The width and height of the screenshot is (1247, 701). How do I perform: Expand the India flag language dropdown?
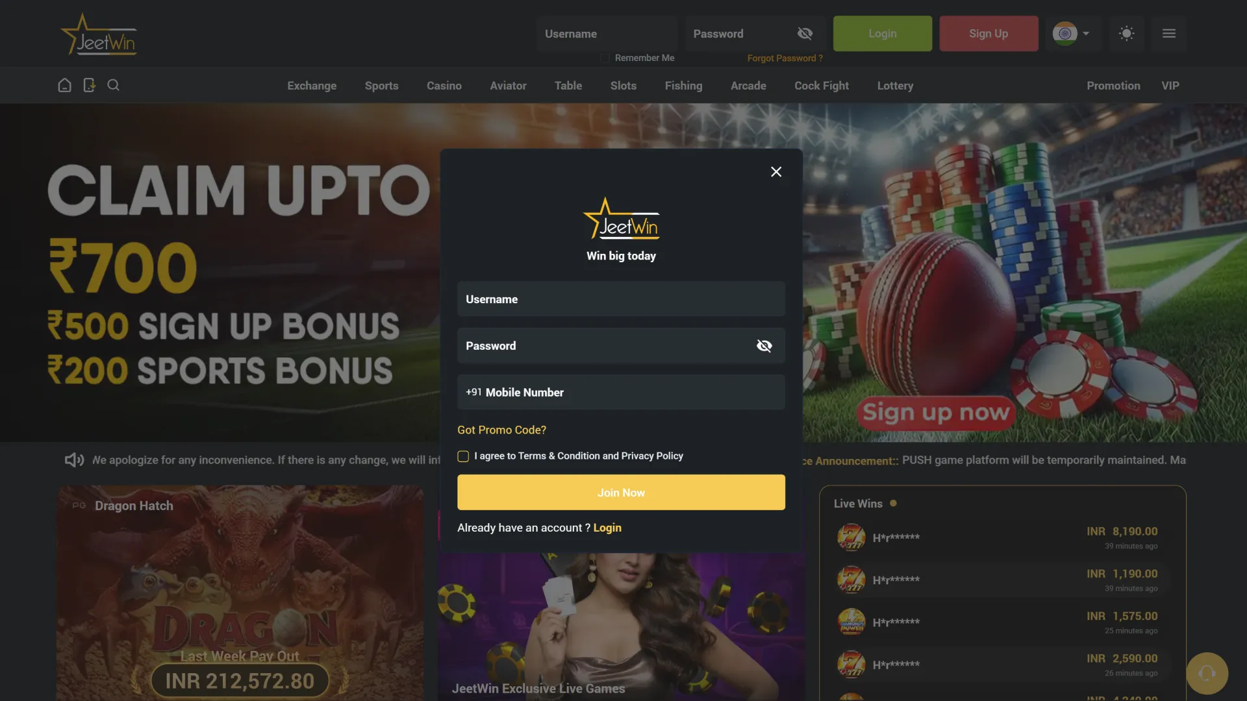[1072, 34]
